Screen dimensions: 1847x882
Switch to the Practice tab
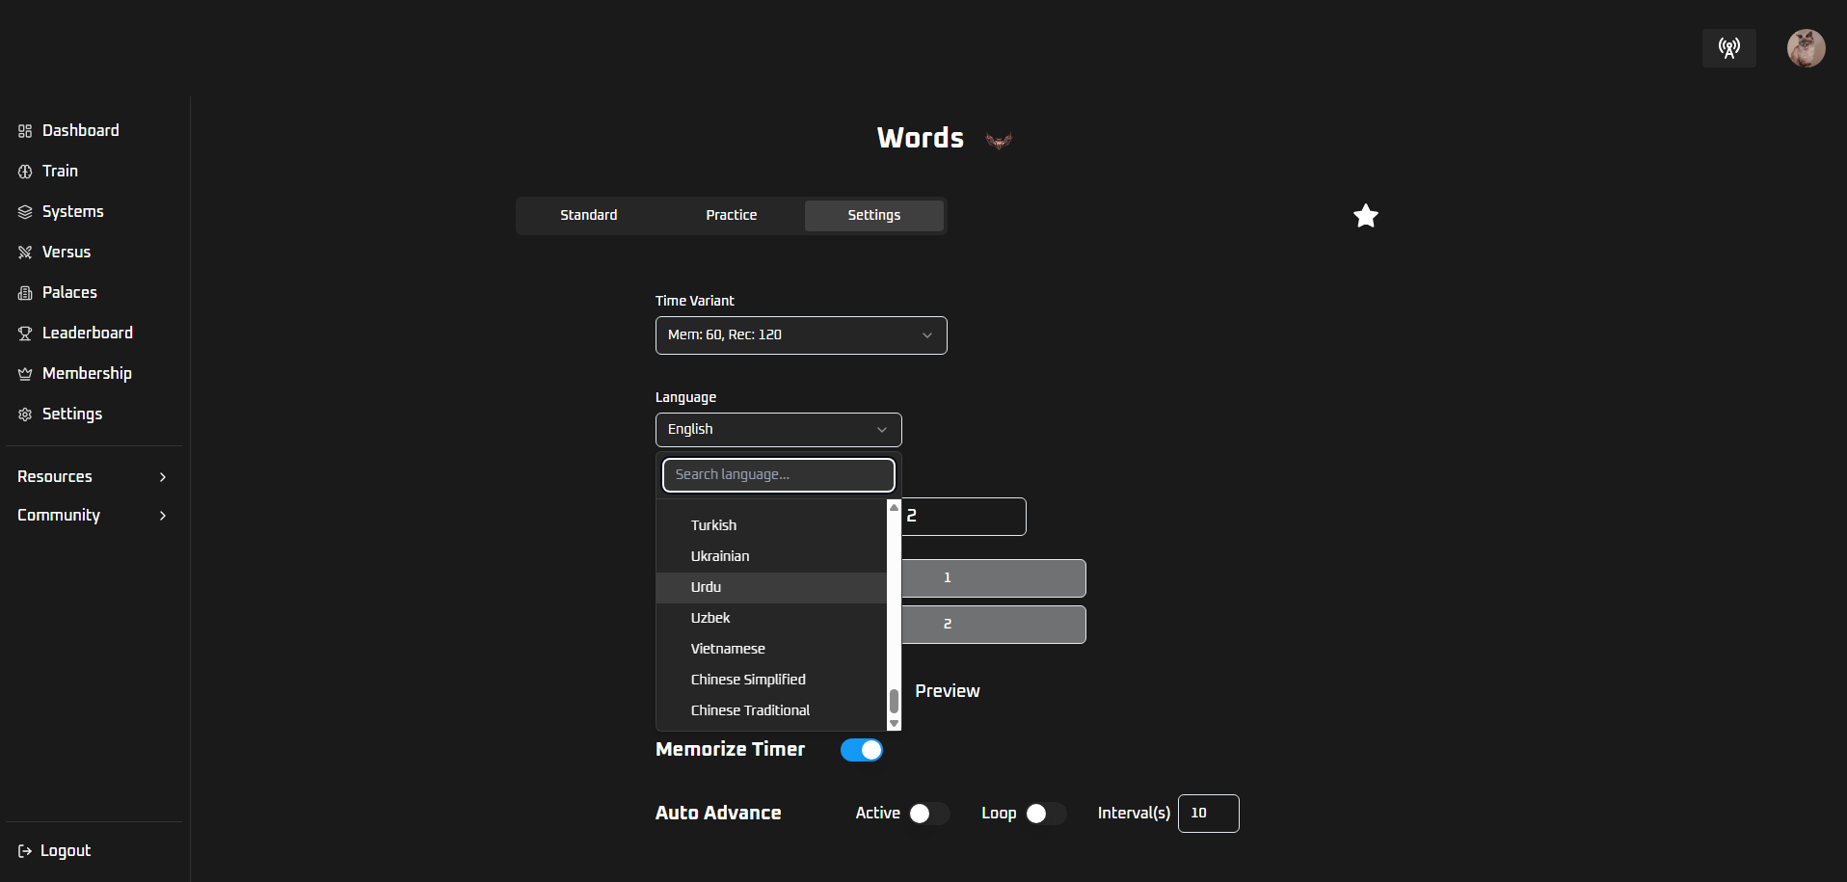(x=731, y=215)
